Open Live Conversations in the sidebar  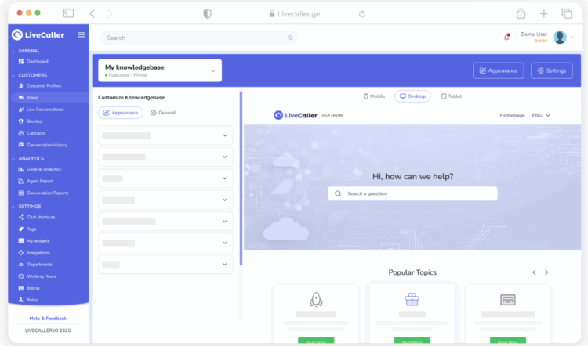point(45,110)
